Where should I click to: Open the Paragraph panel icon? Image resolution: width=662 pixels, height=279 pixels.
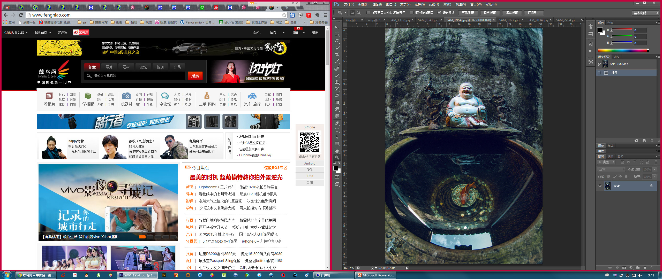point(591,51)
